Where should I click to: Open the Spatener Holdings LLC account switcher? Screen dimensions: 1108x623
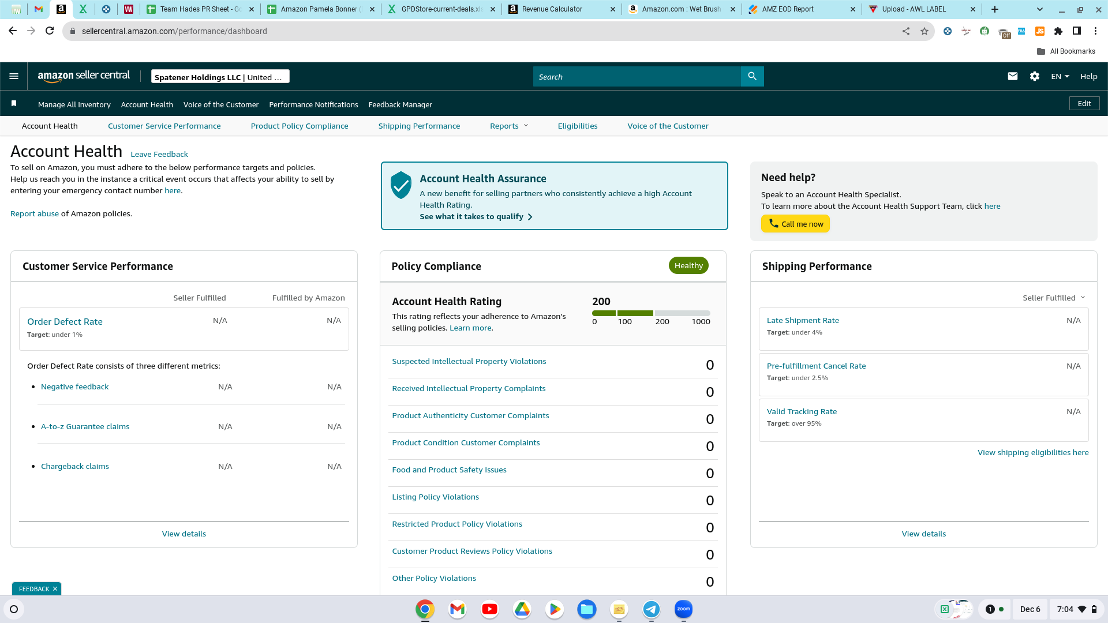220,77
